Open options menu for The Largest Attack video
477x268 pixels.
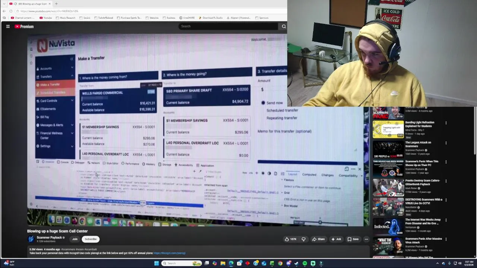[x=446, y=143]
